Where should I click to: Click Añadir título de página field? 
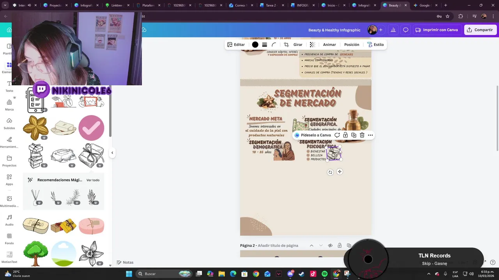tap(278, 245)
